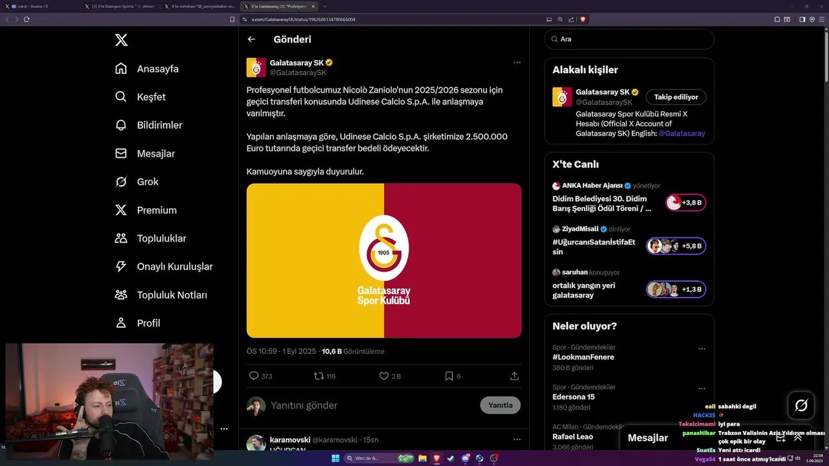Open the @Galatasaray English account link
This screenshot has height=466, width=829.
(682, 133)
